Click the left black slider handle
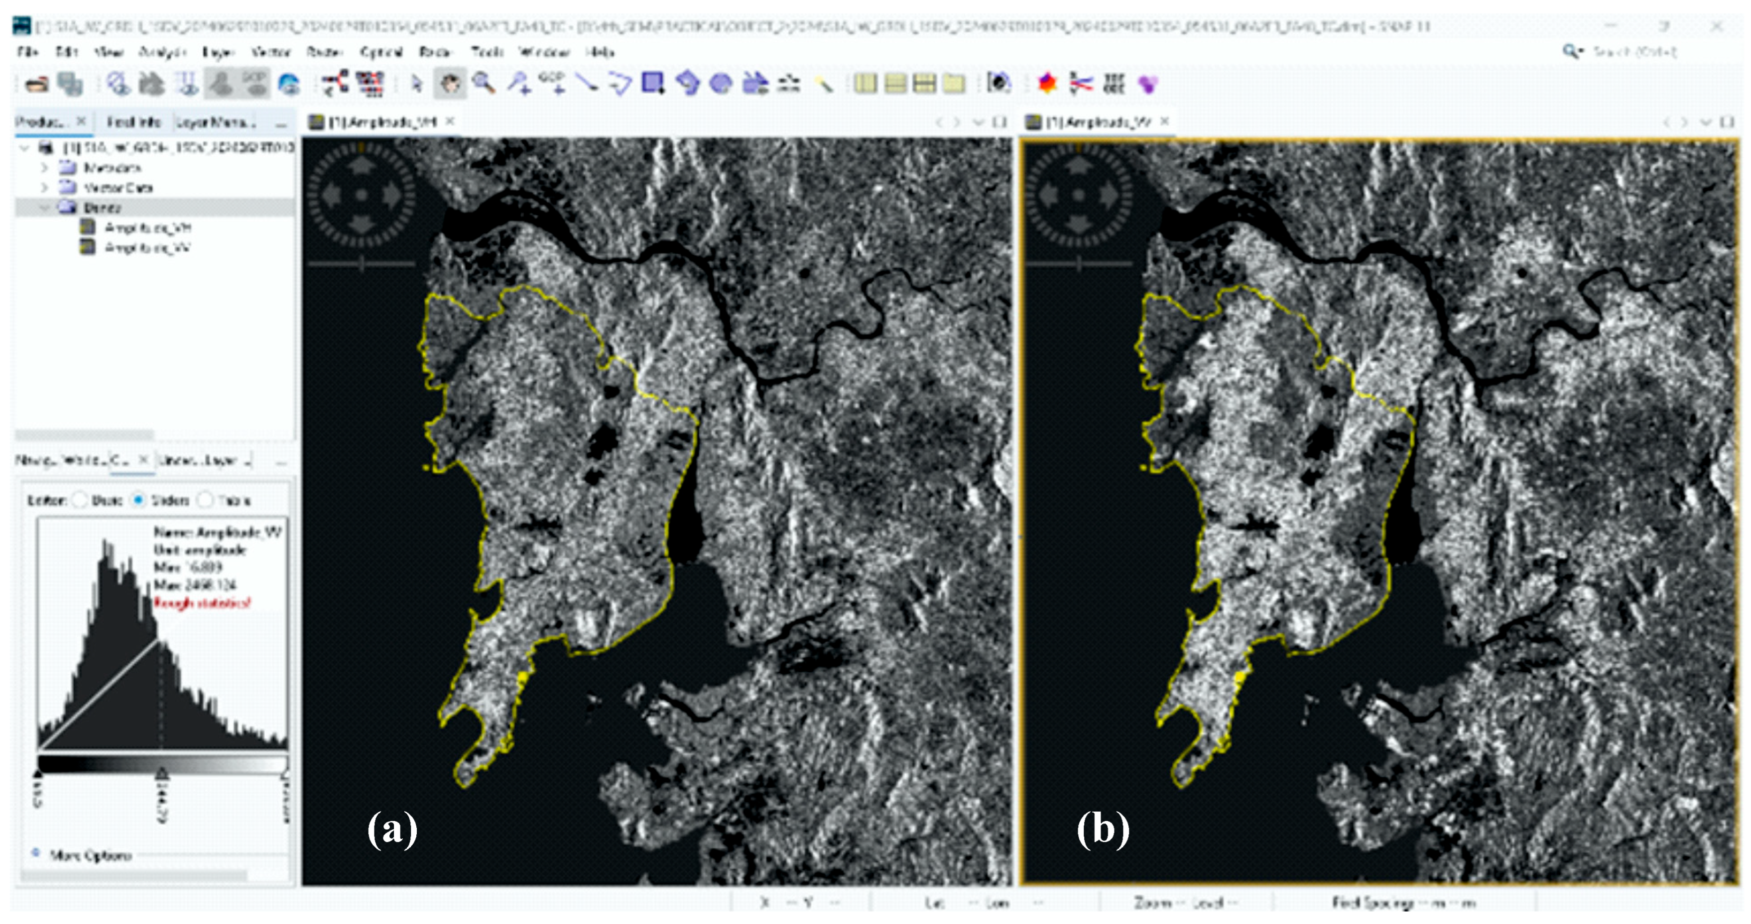The height and width of the screenshot is (924, 1751). [x=38, y=773]
